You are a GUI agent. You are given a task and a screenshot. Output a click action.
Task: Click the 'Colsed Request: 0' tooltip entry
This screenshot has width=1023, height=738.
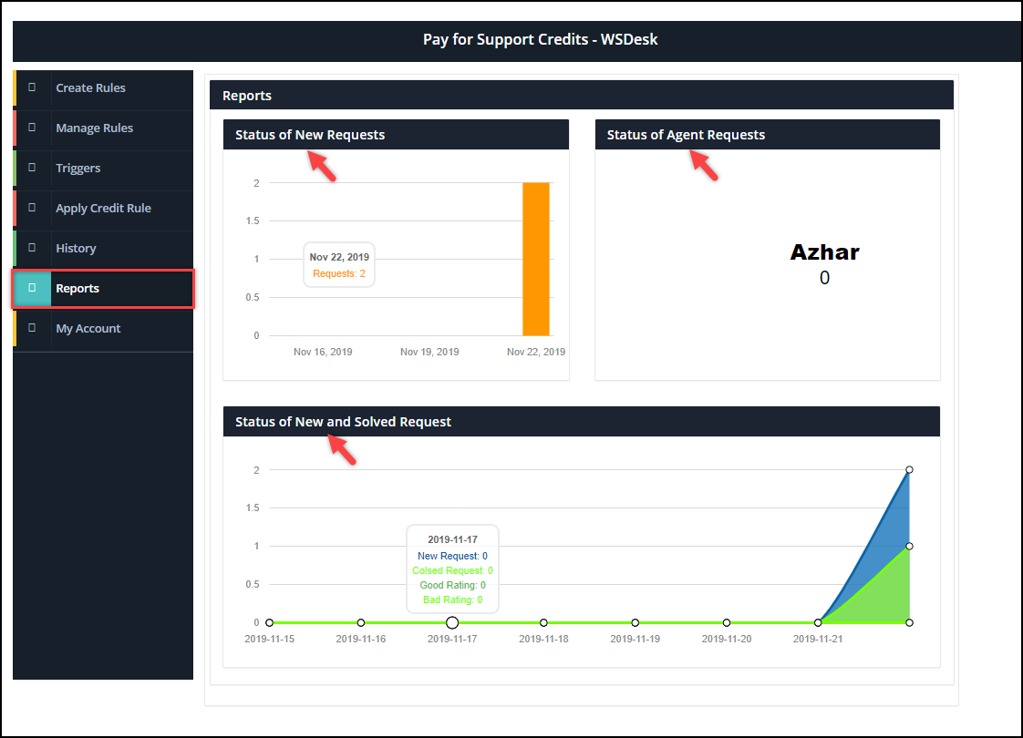pyautogui.click(x=452, y=570)
